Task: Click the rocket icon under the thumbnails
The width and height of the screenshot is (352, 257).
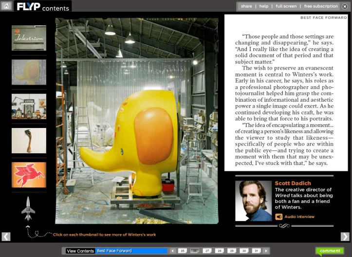Action: click(x=28, y=208)
